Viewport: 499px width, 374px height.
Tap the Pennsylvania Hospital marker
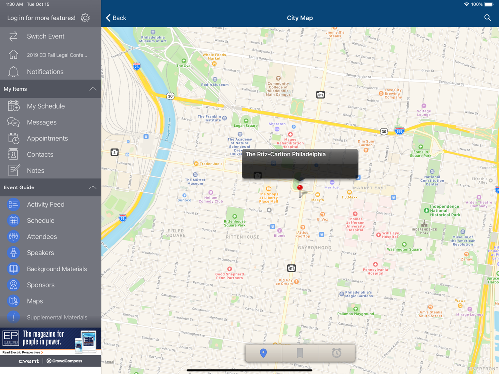[x=375, y=264]
